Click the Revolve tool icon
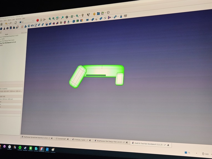Image resolution: width=212 pixels, height=159 pixels. [x=29, y=26]
